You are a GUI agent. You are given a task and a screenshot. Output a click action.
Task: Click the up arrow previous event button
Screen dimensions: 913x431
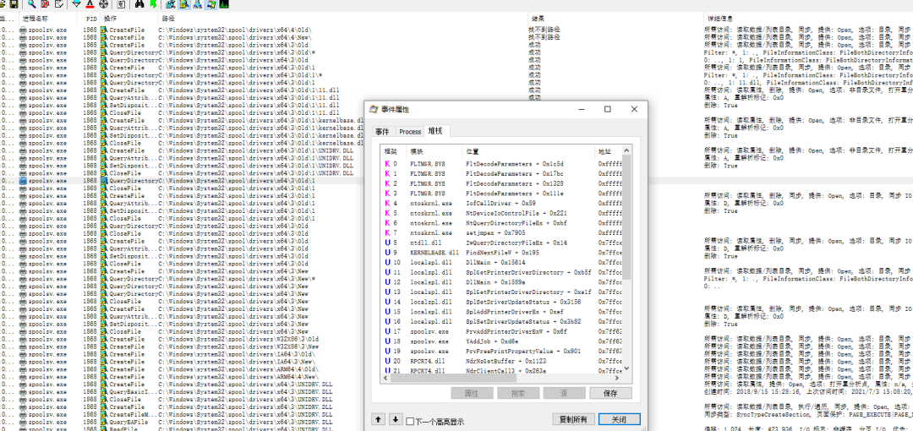(x=378, y=419)
